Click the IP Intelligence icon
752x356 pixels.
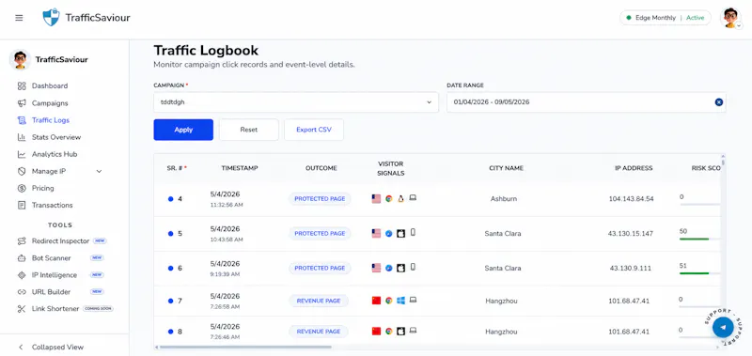21,275
